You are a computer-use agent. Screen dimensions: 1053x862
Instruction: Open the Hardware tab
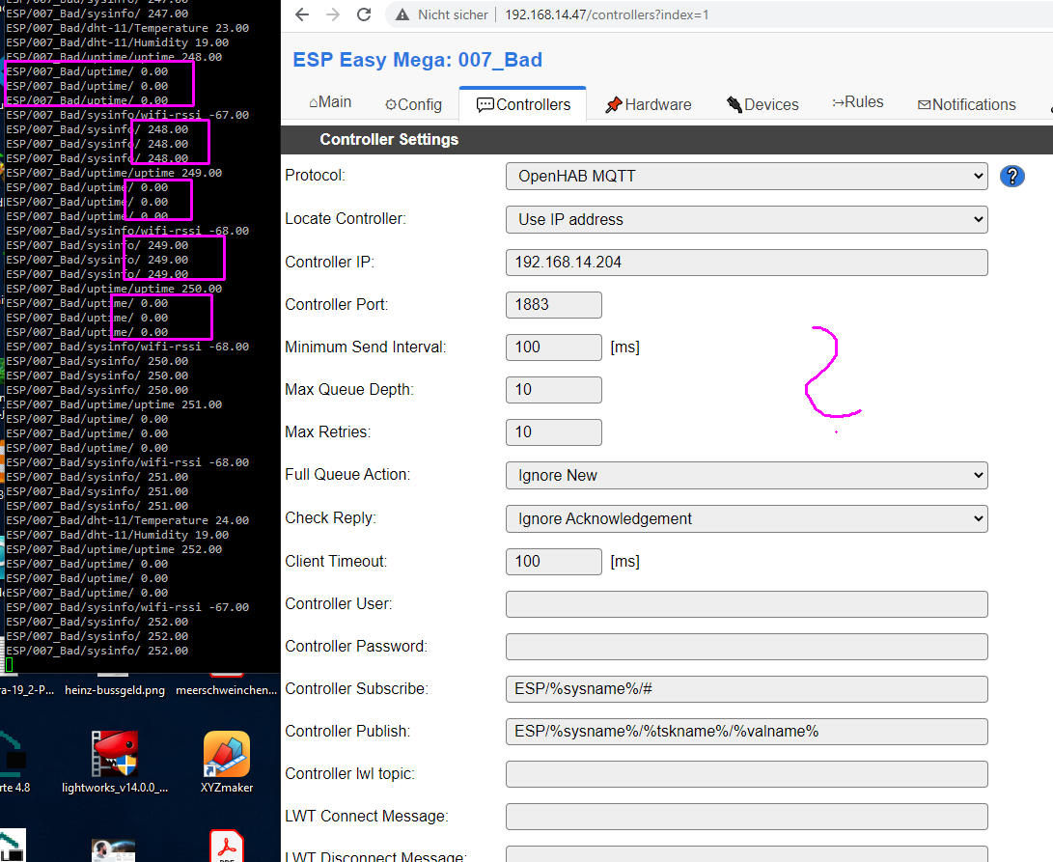coord(648,105)
